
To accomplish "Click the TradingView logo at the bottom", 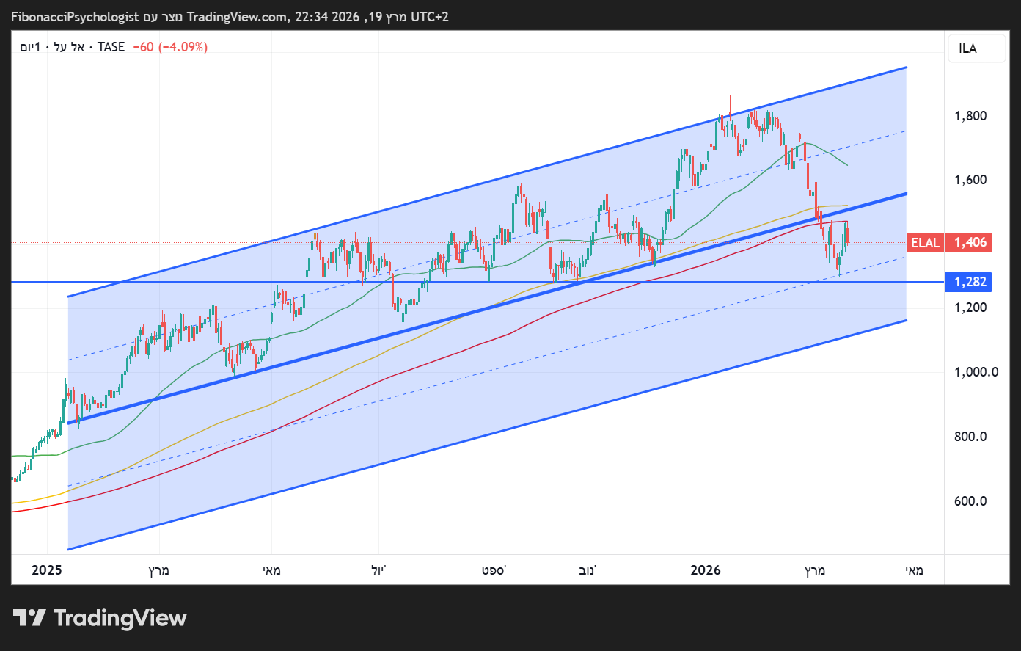I will tap(100, 618).
